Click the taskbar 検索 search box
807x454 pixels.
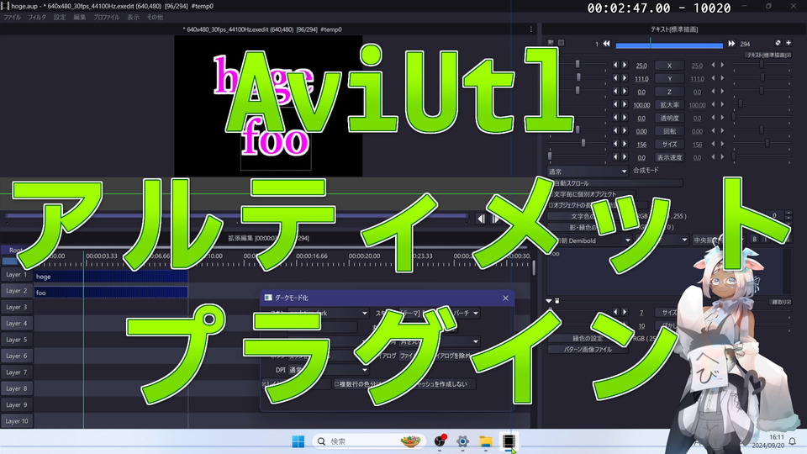(368, 441)
